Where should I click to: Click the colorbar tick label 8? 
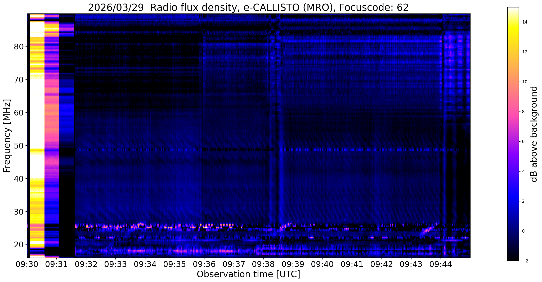[523, 112]
